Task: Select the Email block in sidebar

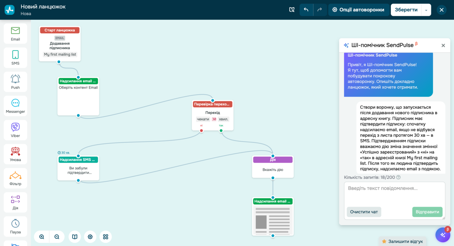Action: 15,34
